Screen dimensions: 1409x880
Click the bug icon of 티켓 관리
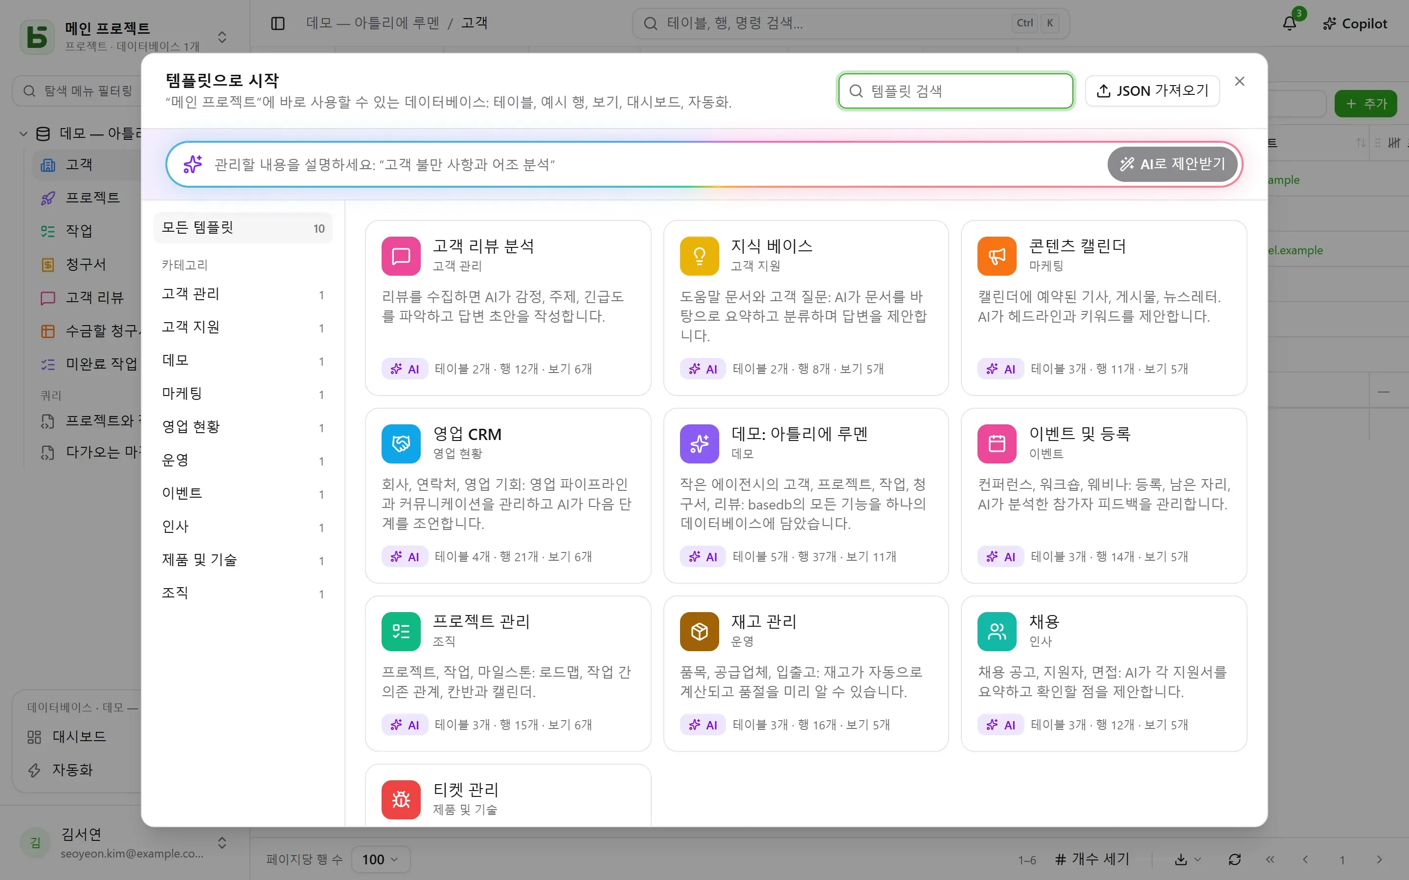point(401,800)
